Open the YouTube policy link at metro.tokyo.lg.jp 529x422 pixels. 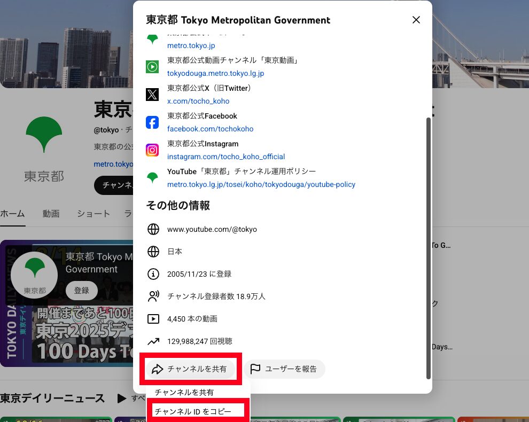[x=261, y=184]
